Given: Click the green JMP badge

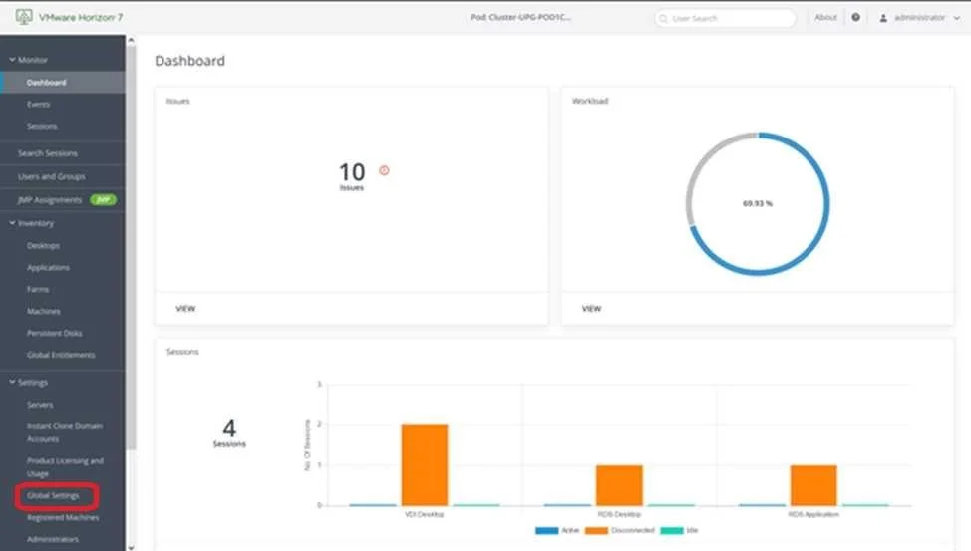Looking at the screenshot, I should coord(104,200).
